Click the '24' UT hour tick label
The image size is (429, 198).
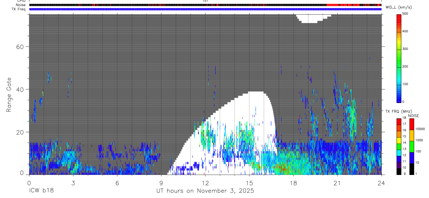pyautogui.click(x=381, y=183)
